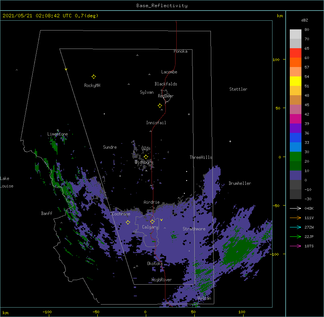Screen dimensions: 324x317
Task: Click the RockyMH label
Action: pyautogui.click(x=92, y=85)
